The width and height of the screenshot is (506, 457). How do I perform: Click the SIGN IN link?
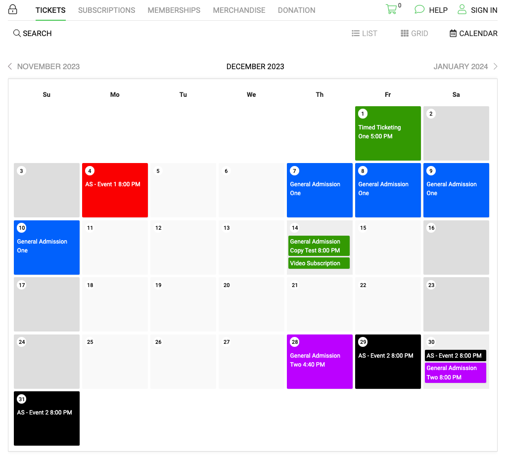point(484,10)
